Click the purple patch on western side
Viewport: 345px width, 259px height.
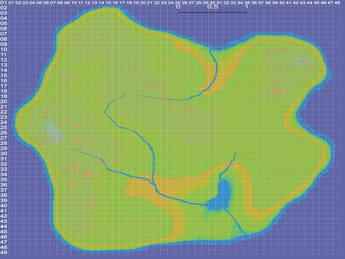[x=53, y=129]
